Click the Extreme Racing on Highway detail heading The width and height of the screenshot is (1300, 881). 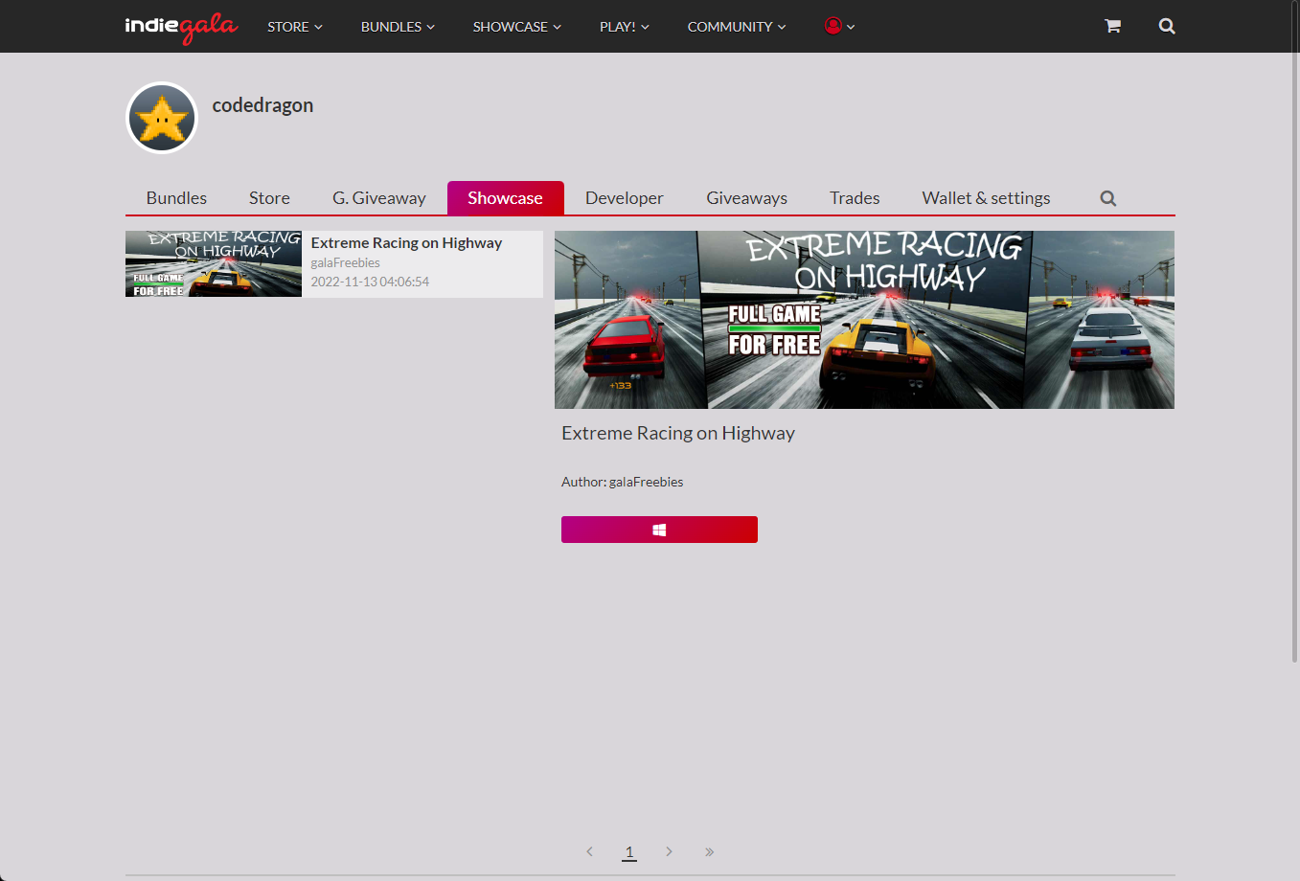pos(678,433)
